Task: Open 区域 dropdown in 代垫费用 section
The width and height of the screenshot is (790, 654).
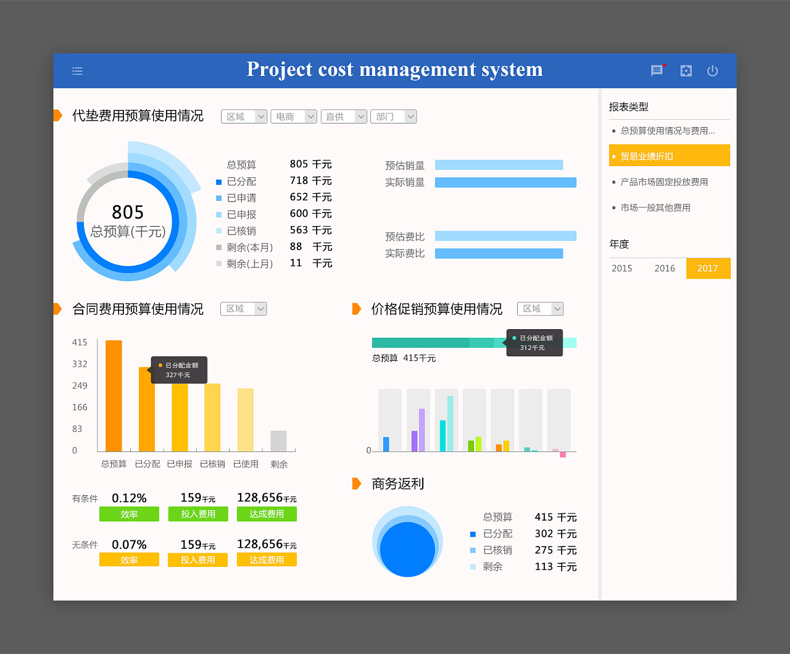Action: click(244, 117)
